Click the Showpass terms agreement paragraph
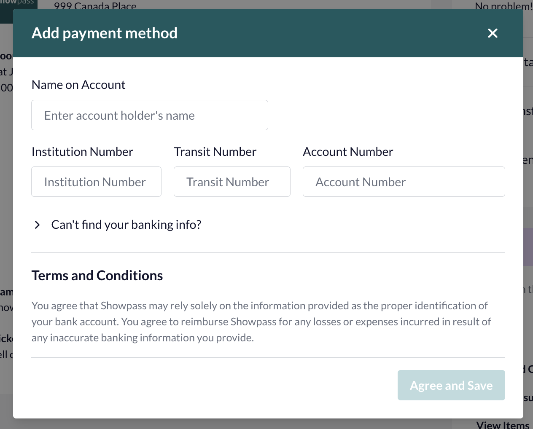This screenshot has height=429, width=533. 261,322
